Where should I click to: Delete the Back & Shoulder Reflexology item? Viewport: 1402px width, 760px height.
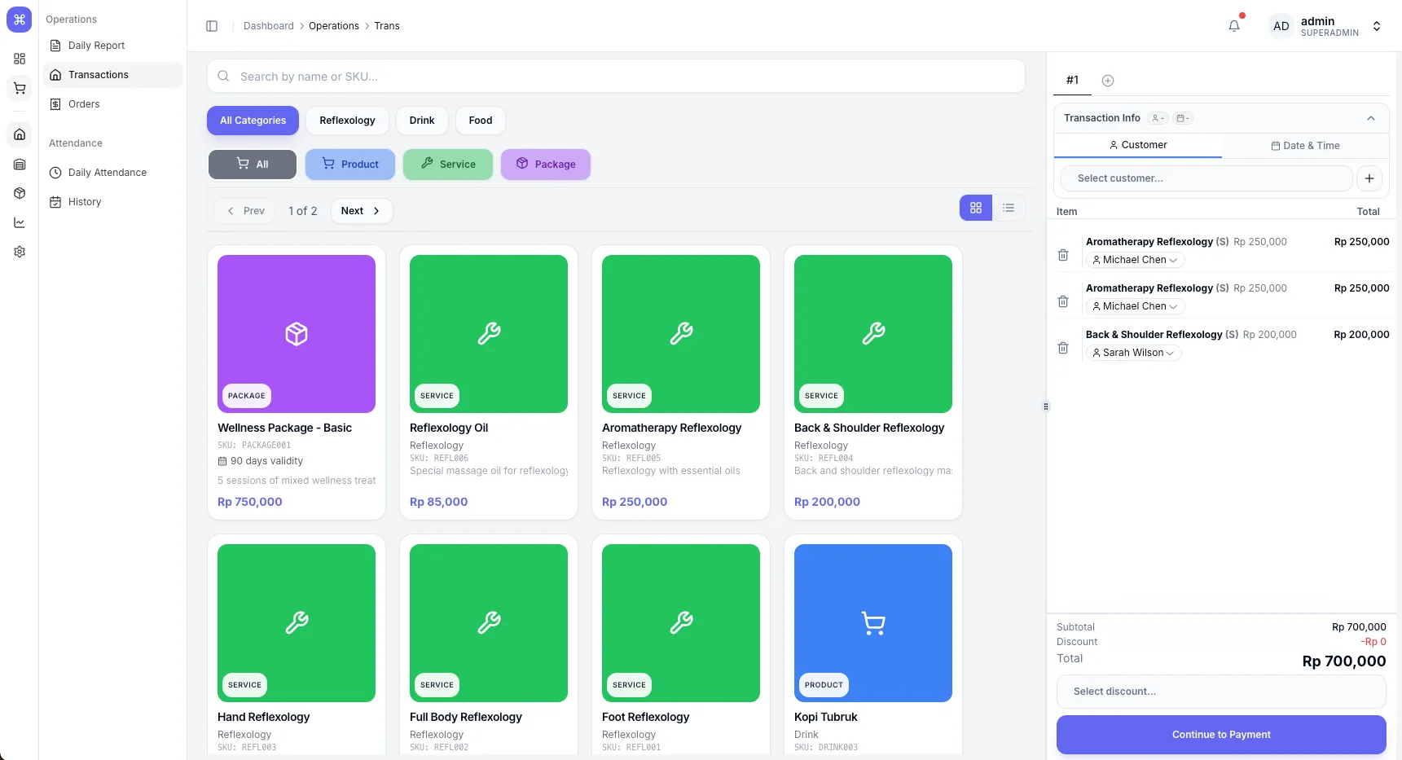point(1063,348)
